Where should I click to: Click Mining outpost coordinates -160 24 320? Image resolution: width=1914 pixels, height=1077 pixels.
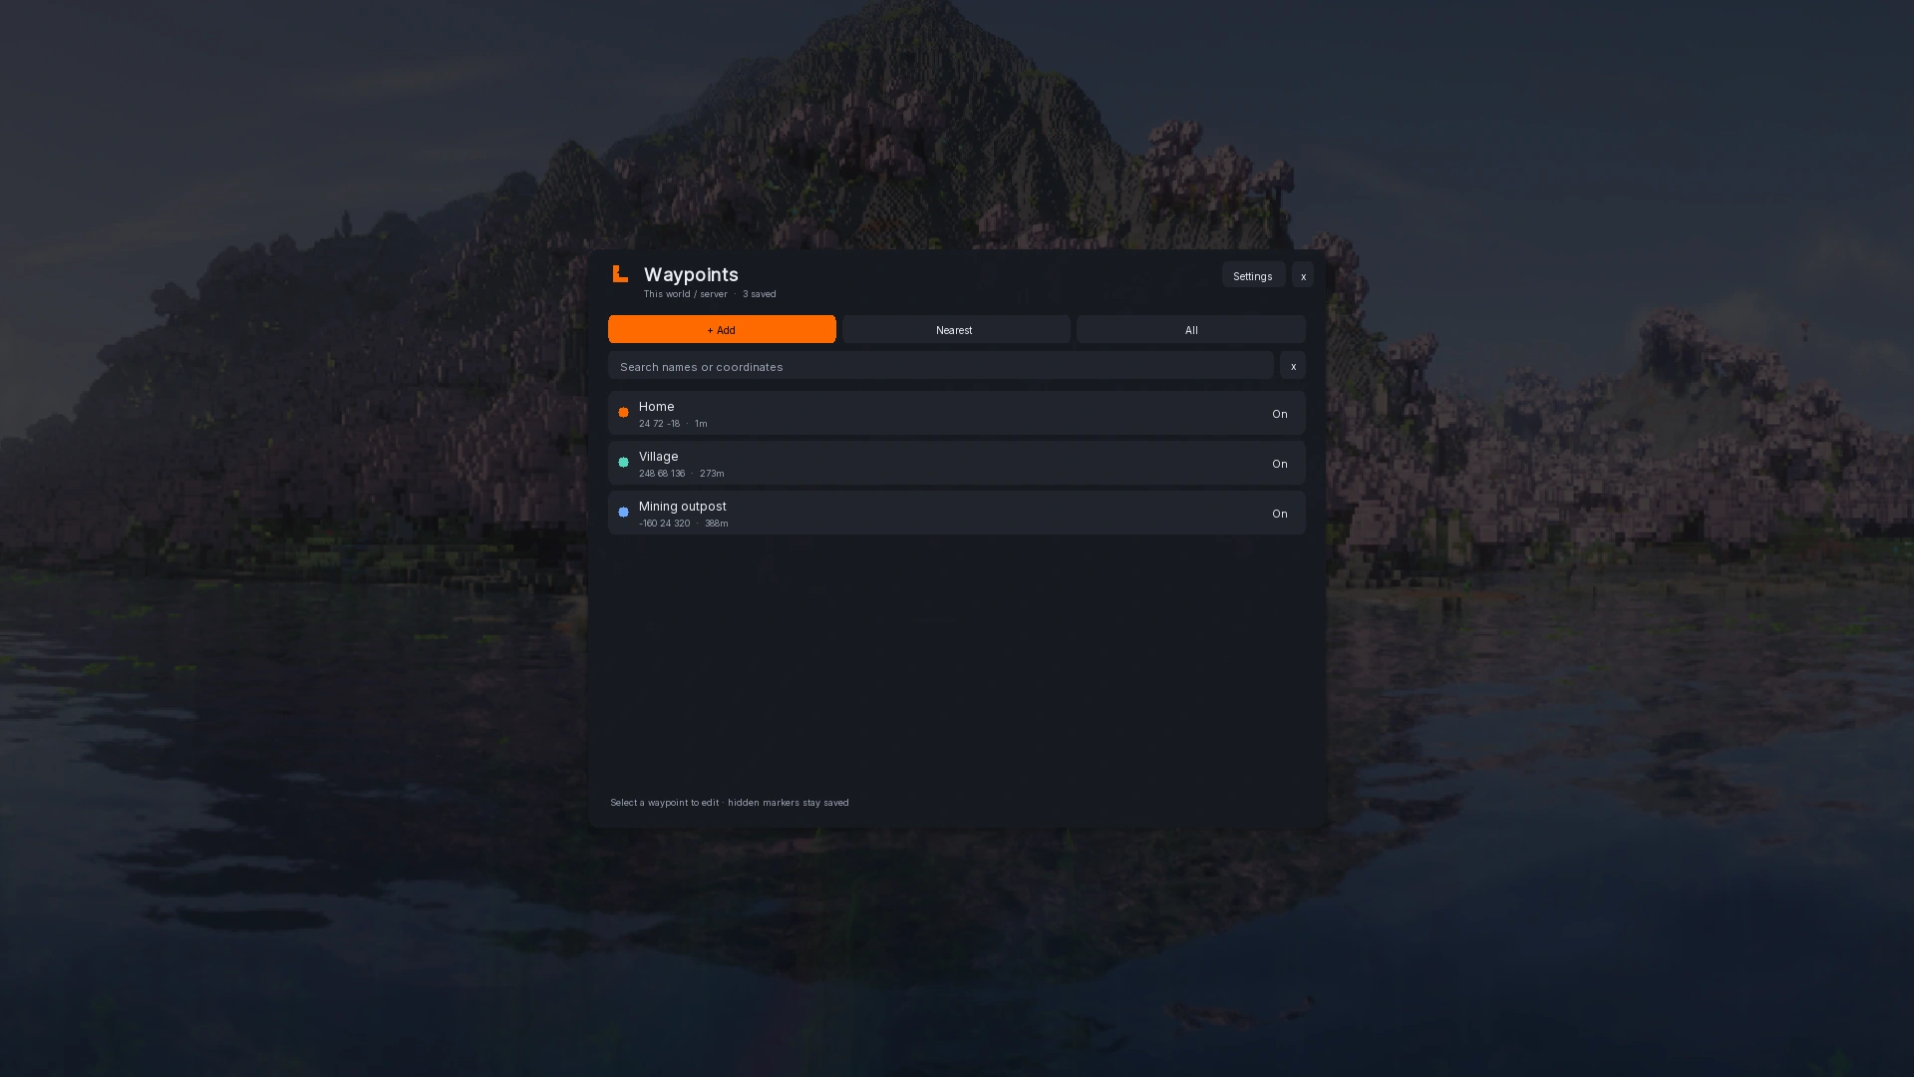click(665, 524)
